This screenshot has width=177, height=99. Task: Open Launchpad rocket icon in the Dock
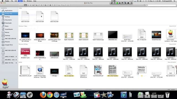(x=30, y=95)
